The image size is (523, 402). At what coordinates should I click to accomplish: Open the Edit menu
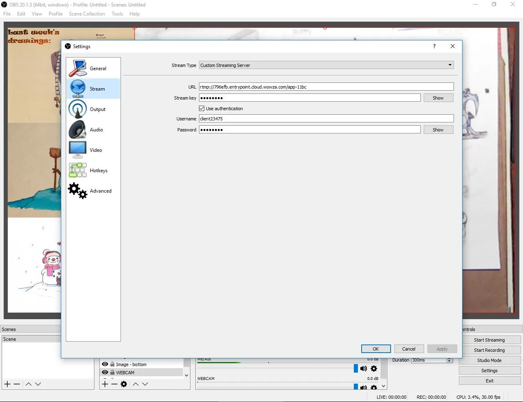point(21,13)
